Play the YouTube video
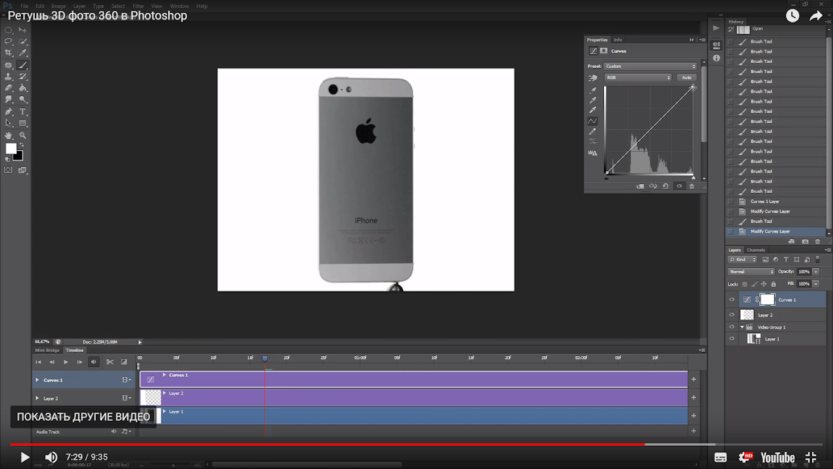 click(x=24, y=457)
